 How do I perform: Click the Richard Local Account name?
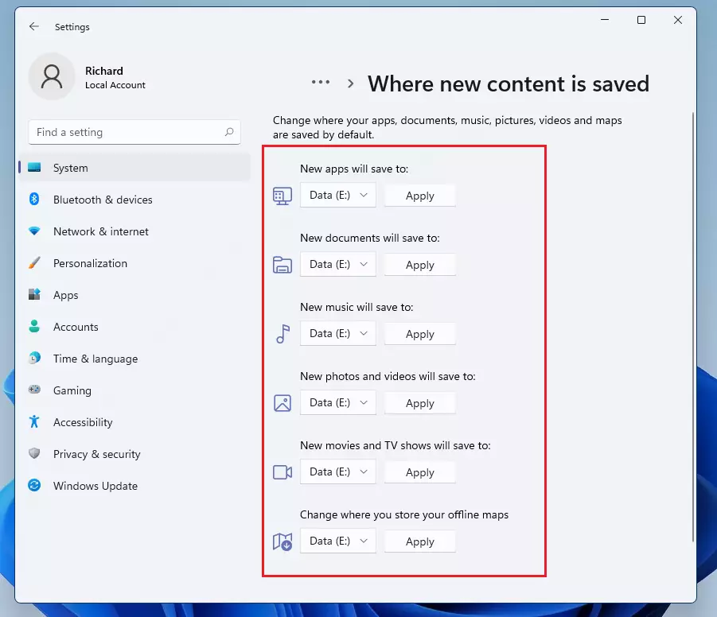[115, 77]
